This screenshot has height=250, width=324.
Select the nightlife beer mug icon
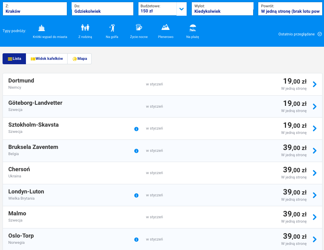point(138,28)
